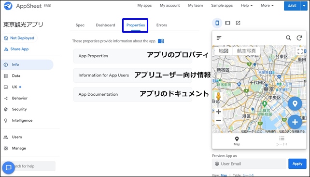Screen dimensions: 310x177
Task: Click the User Email input field
Action: click(x=249, y=164)
